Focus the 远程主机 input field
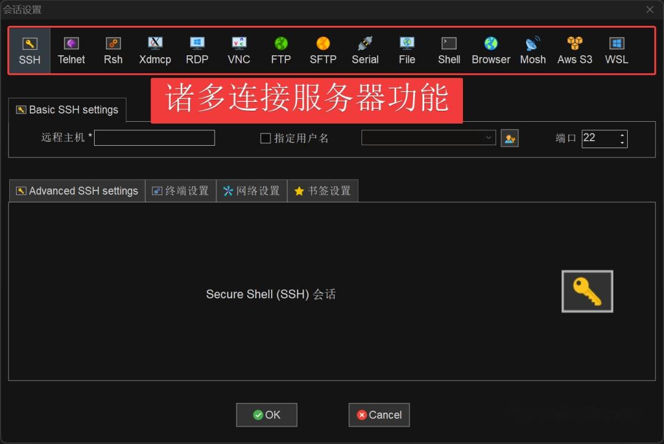 (154, 138)
